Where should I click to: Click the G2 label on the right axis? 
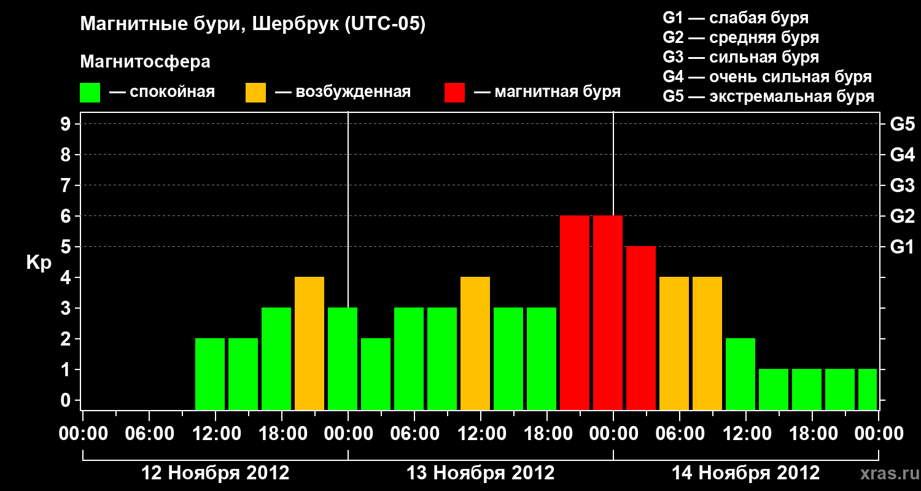coord(903,216)
